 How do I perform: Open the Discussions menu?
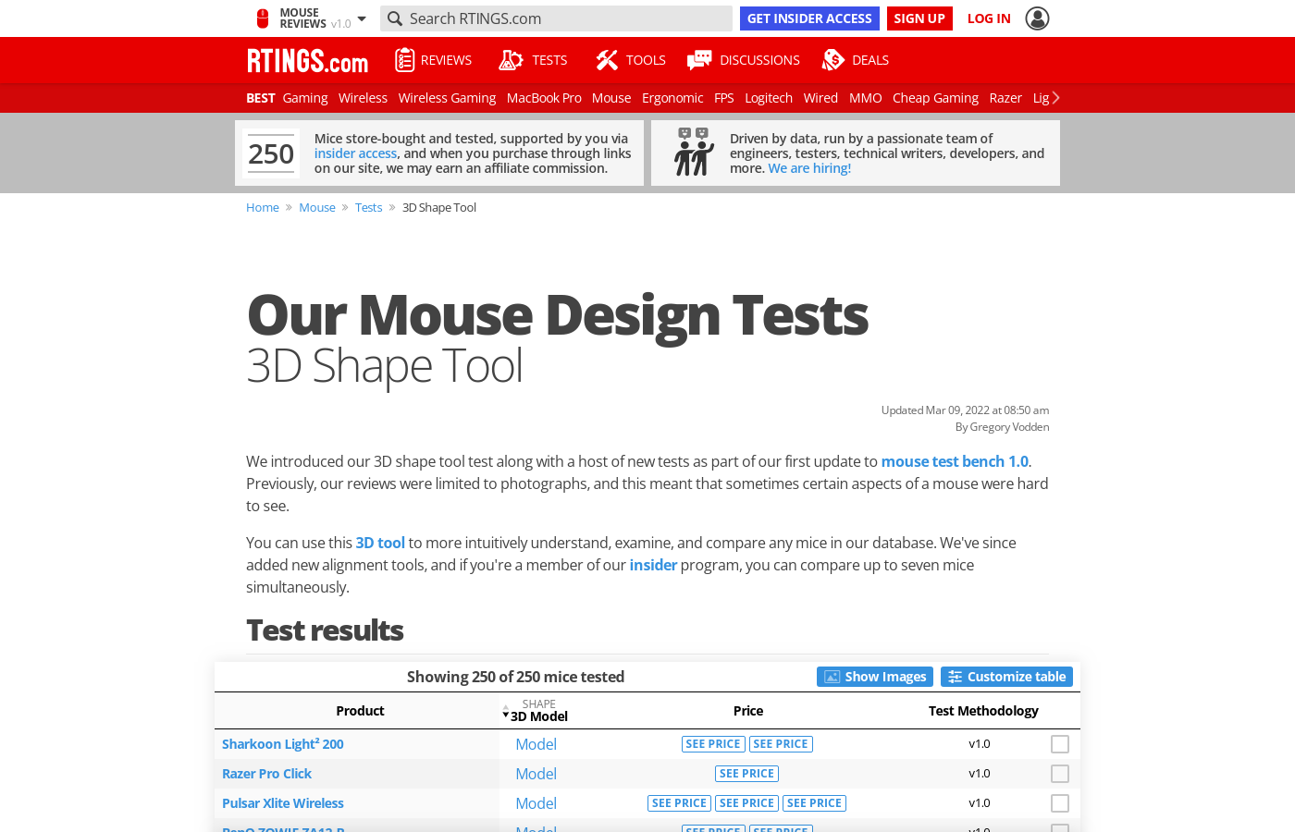tap(759, 60)
